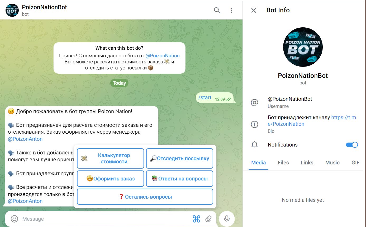Switch to the Links tab

307,163
